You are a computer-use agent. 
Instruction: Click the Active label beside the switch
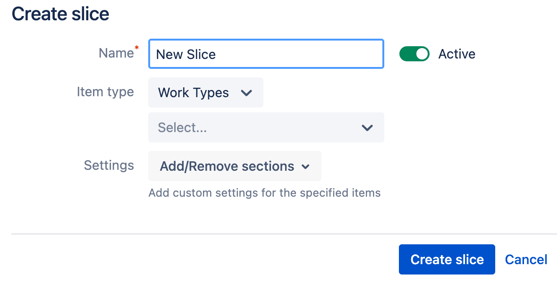(457, 54)
